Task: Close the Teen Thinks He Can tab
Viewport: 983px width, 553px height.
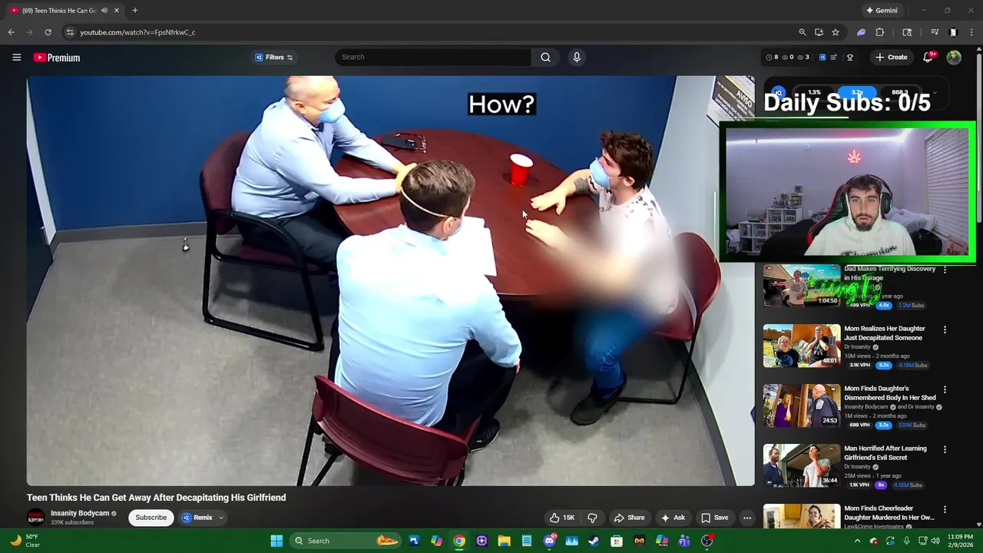Action: (x=117, y=11)
